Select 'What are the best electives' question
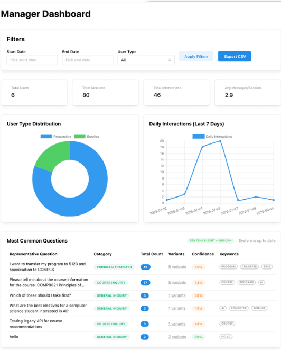This screenshot has width=281, height=350. point(48,308)
